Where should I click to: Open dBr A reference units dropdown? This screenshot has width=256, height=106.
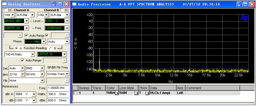coord(34,94)
